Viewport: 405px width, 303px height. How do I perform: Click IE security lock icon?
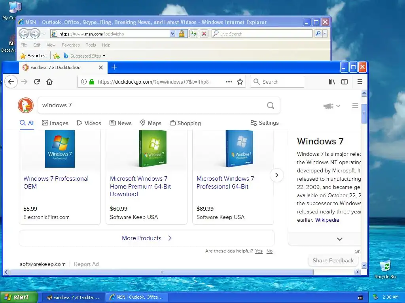click(x=182, y=34)
